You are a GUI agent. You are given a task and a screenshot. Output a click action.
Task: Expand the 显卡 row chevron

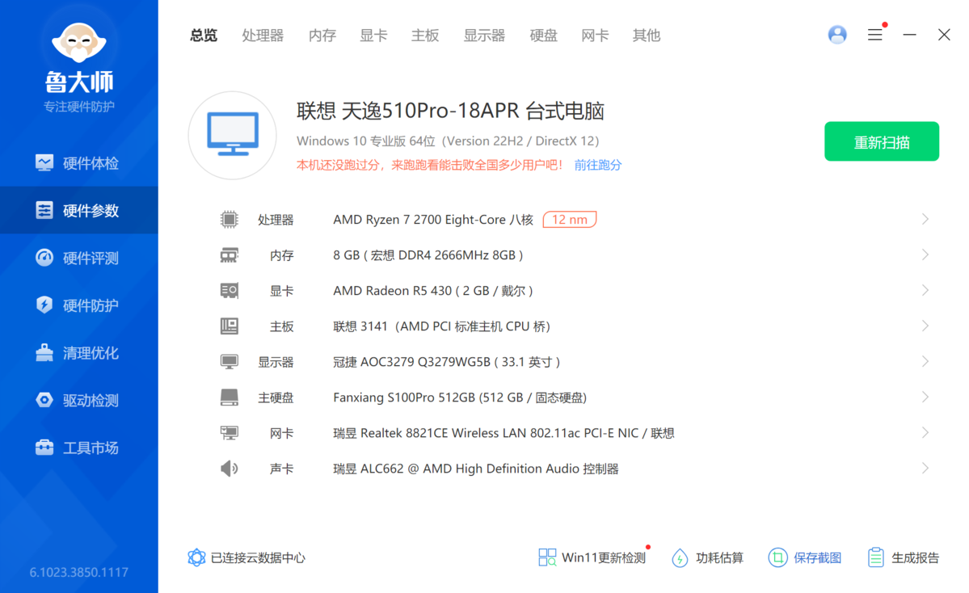pos(925,290)
